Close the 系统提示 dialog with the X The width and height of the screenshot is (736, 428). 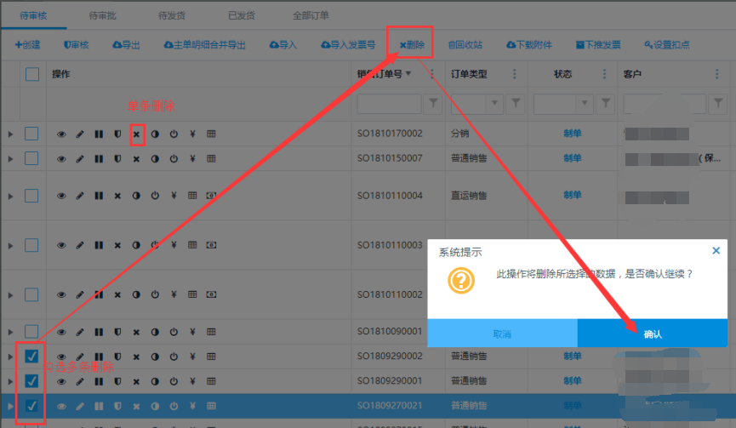(716, 251)
